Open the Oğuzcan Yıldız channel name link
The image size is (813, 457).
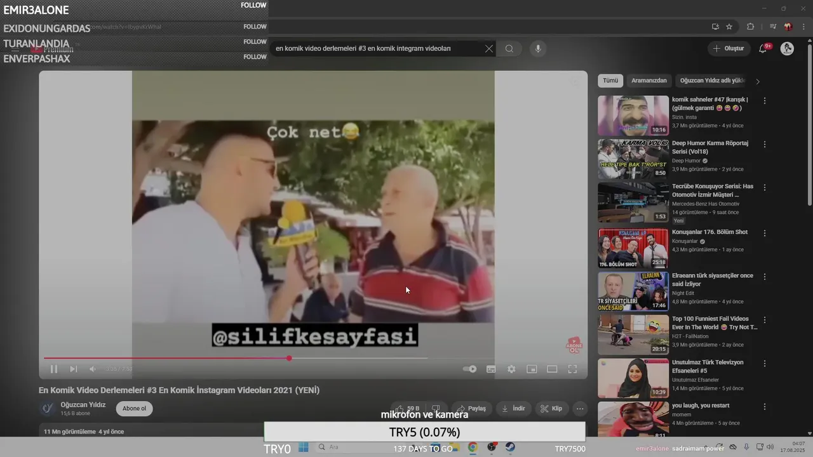click(83, 405)
